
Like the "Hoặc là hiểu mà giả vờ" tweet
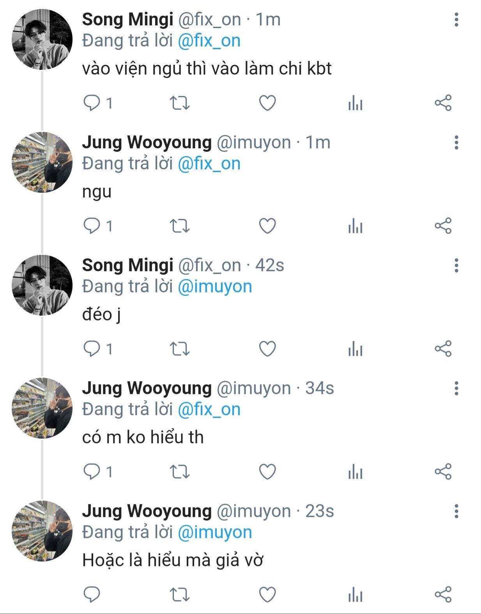pos(267,594)
